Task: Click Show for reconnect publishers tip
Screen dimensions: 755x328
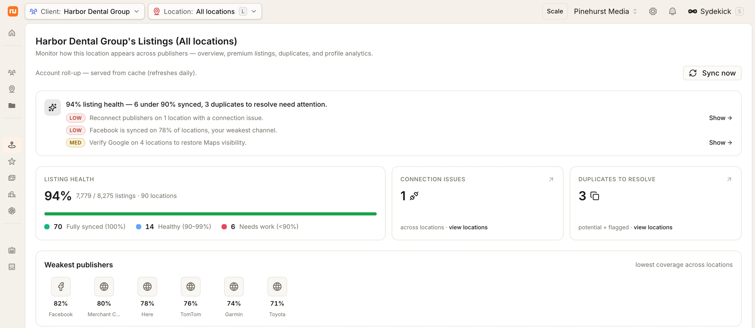Action: (720, 118)
